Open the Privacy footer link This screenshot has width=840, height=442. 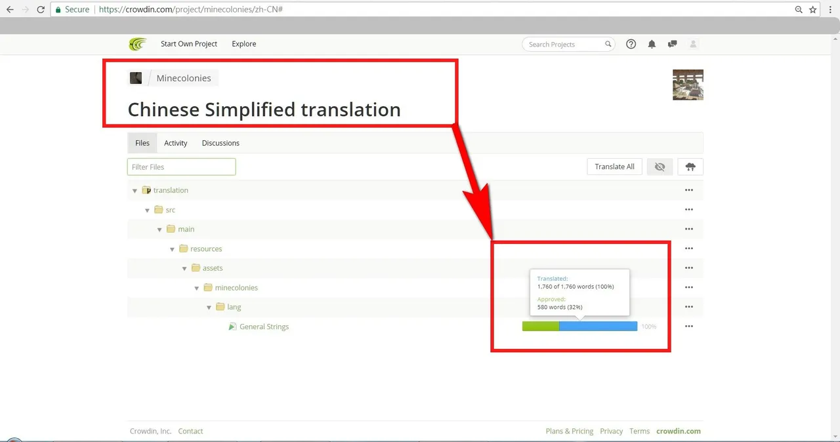pos(611,431)
